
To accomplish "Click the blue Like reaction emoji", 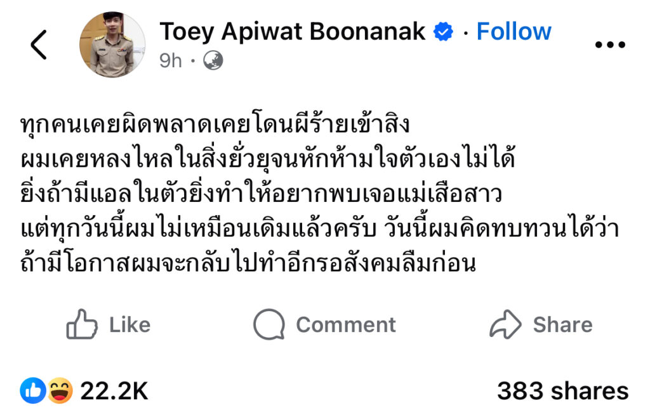I will coord(33,390).
